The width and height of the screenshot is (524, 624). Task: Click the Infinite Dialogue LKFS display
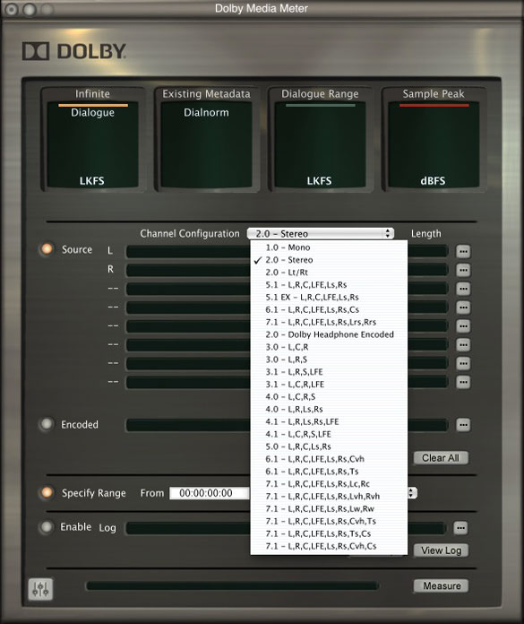92,144
